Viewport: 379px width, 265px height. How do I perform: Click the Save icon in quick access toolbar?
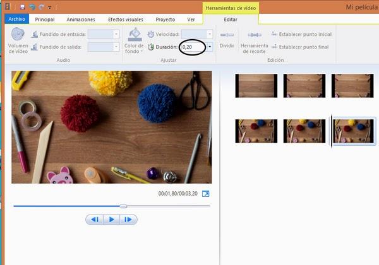[x=23, y=7]
